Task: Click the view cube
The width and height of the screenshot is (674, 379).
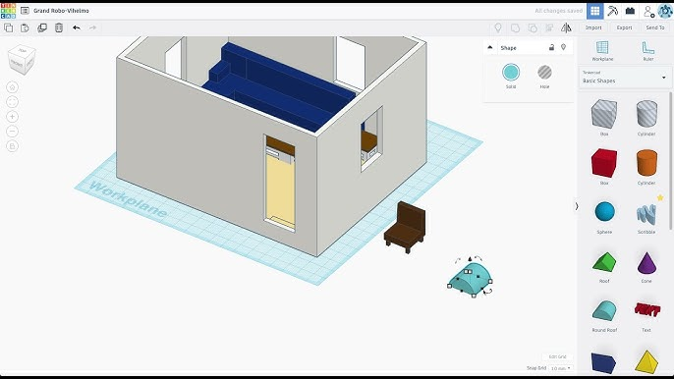Action: (x=22, y=59)
